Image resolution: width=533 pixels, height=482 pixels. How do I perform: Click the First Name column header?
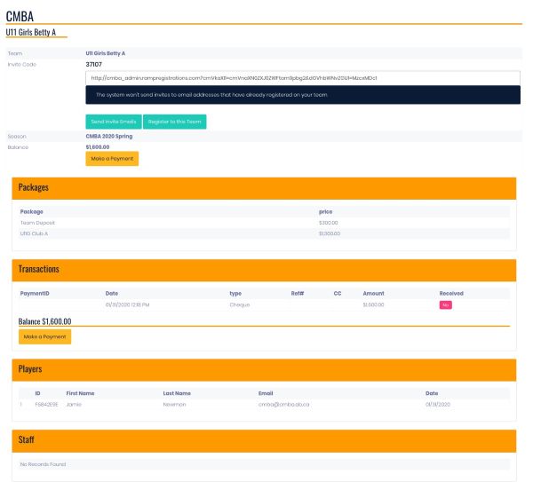click(80, 393)
